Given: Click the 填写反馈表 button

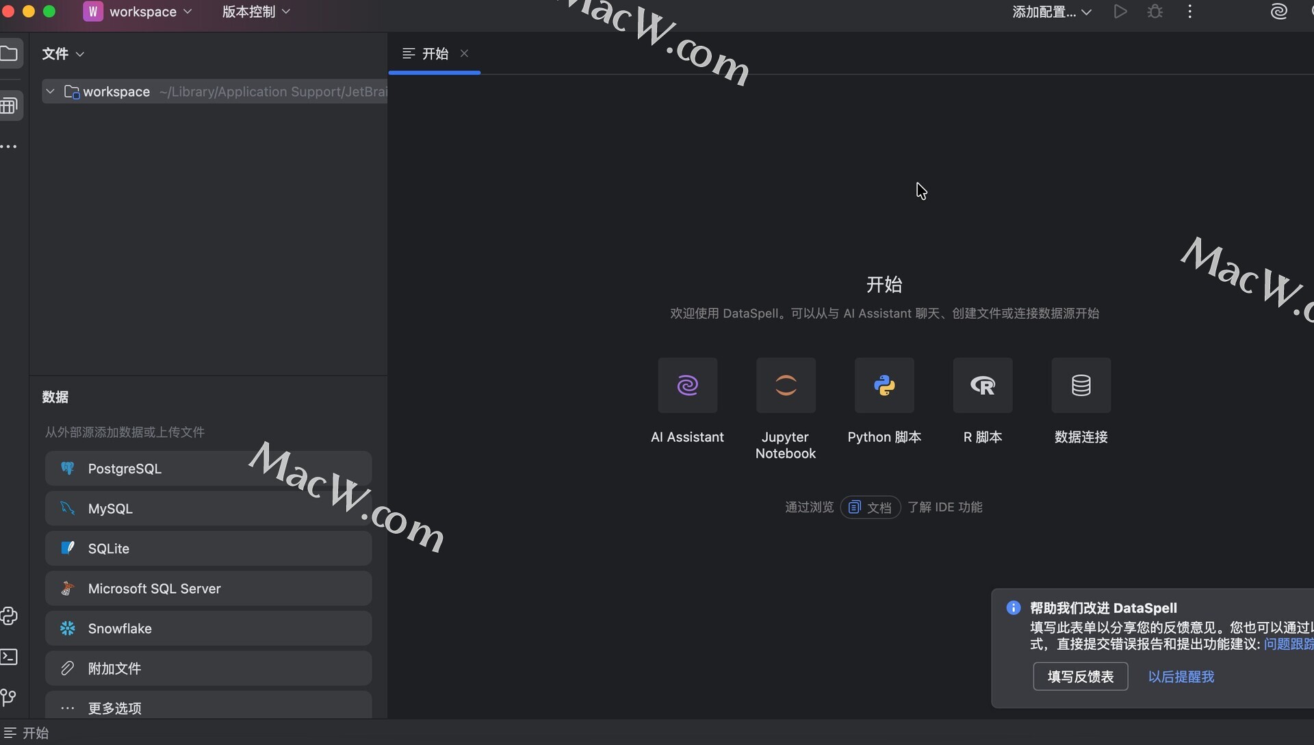Looking at the screenshot, I should click(x=1080, y=677).
